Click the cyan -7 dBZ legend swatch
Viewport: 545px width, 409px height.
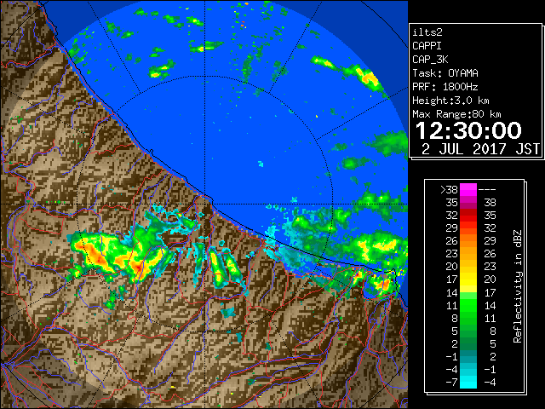[468, 382]
